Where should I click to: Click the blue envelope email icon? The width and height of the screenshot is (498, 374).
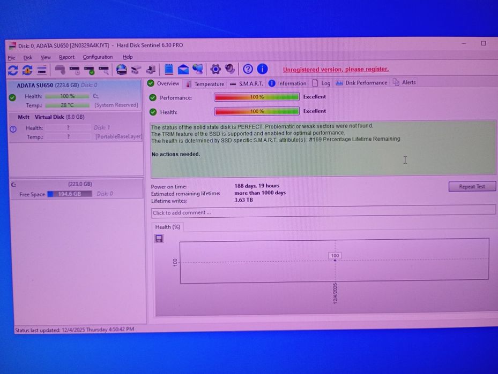(x=183, y=69)
